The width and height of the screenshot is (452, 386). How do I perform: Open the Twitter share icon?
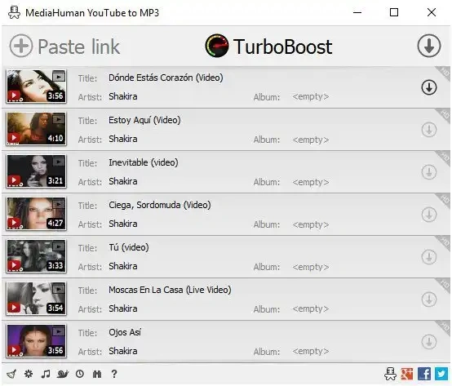click(x=441, y=374)
